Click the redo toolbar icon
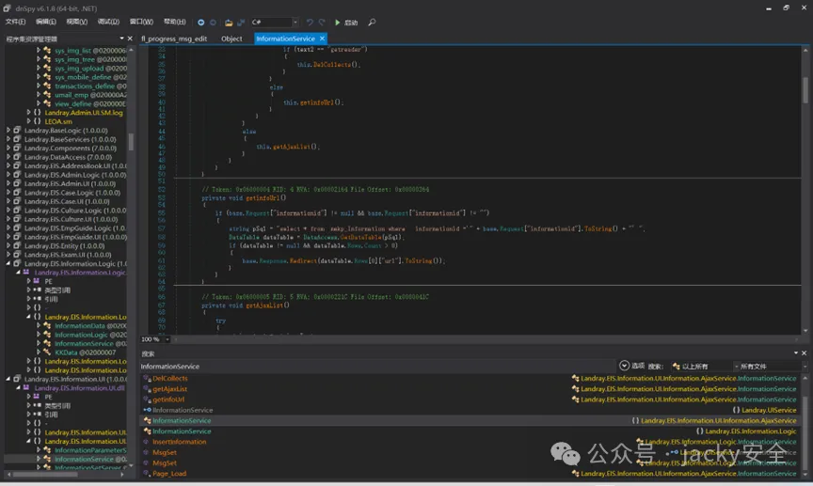Viewport: 813px width, 486px height. click(322, 23)
